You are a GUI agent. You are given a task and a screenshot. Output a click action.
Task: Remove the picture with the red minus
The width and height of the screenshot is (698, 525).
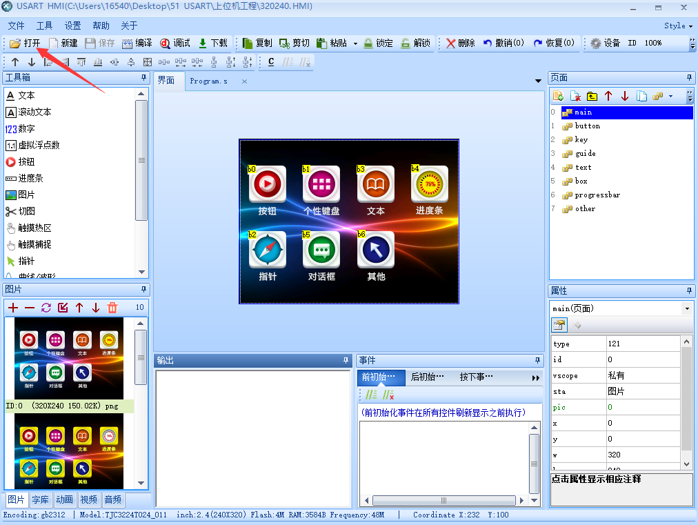tap(30, 308)
